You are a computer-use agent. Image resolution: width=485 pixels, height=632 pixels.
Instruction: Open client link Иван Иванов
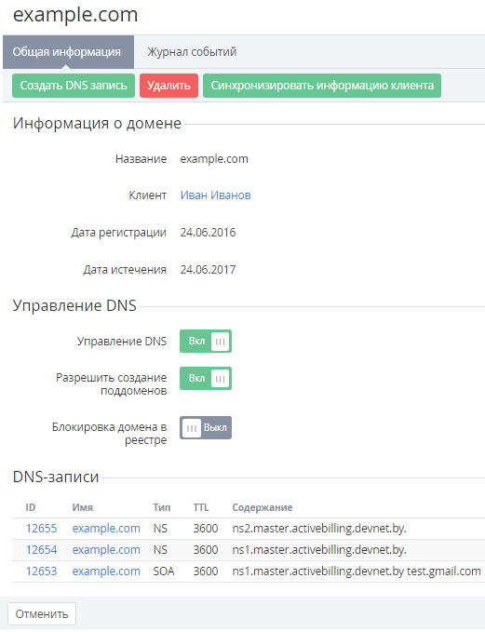pos(215,195)
